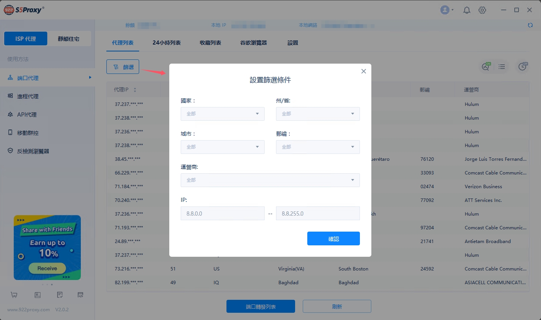The width and height of the screenshot is (541, 320).
Task: Open the settings gear in title bar
Action: point(482,10)
